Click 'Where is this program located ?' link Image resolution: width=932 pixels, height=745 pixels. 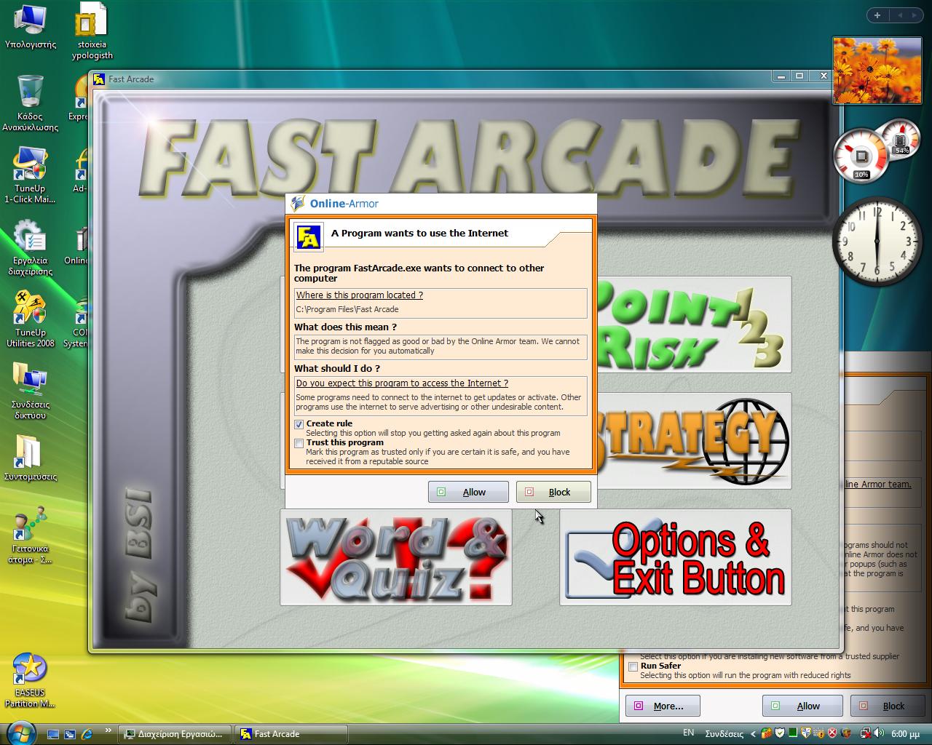point(359,295)
